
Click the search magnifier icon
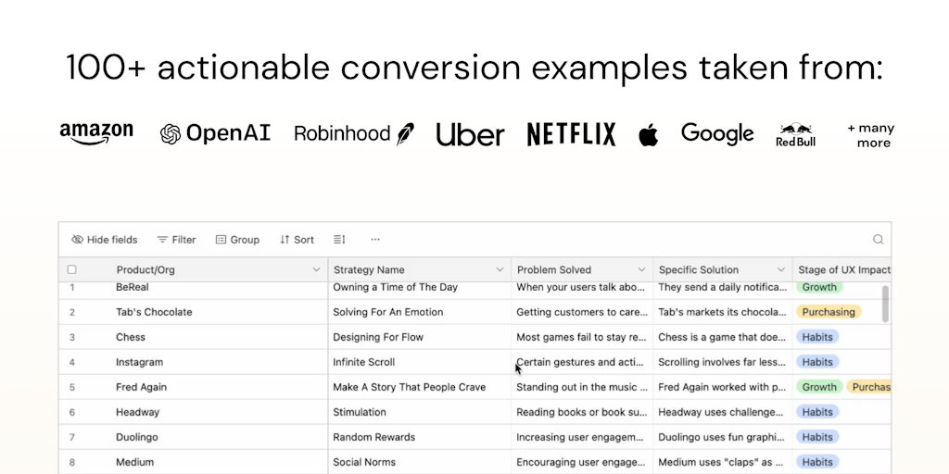[879, 240]
